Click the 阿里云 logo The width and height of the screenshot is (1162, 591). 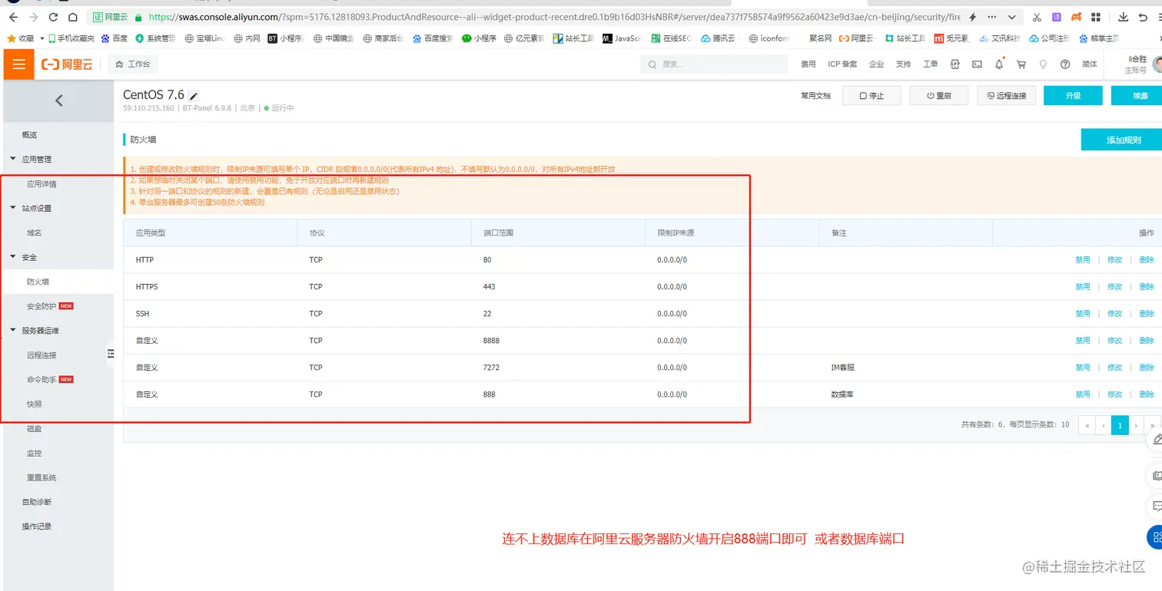coord(67,64)
